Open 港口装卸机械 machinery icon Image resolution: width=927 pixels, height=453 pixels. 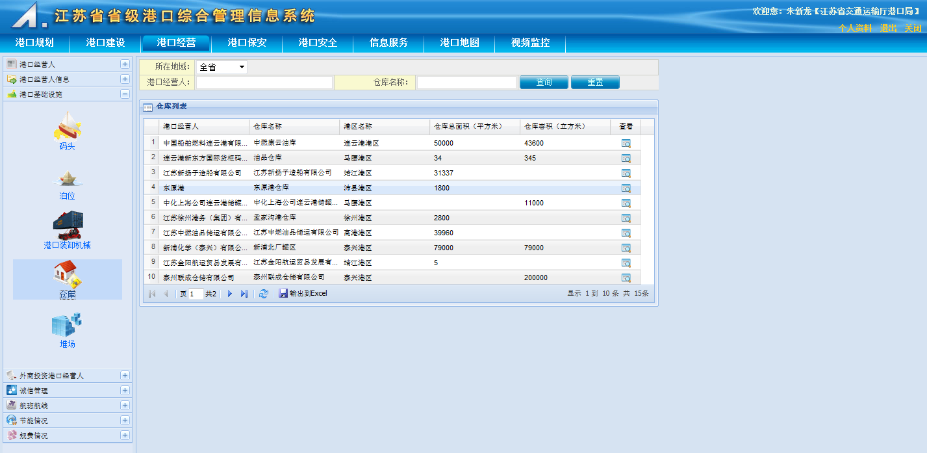68,226
